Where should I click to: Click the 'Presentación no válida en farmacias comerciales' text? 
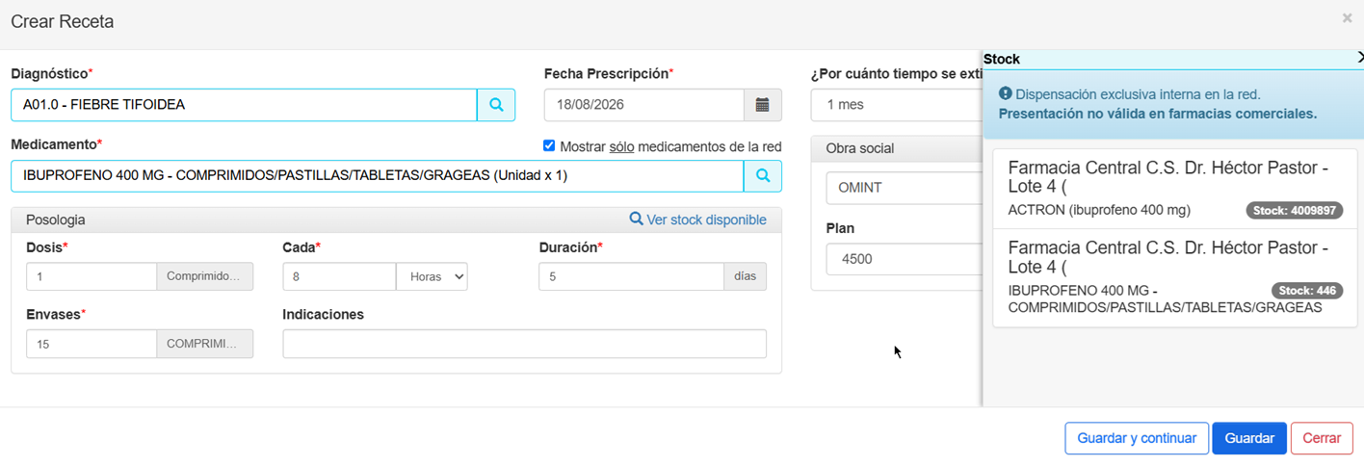(1157, 114)
